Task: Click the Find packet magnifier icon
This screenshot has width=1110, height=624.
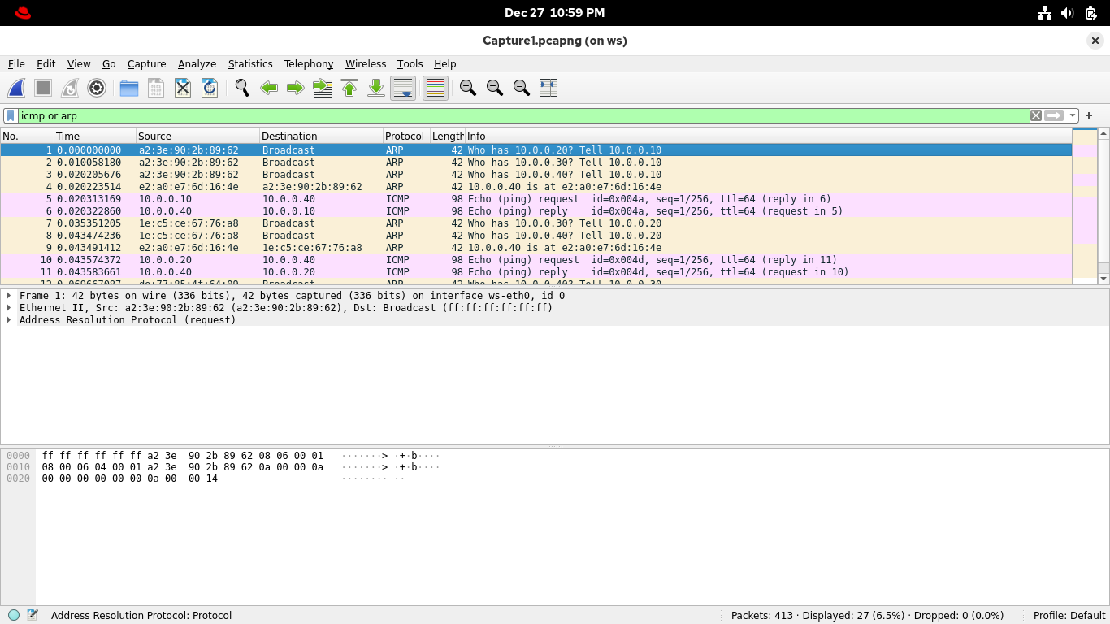Action: click(x=241, y=88)
